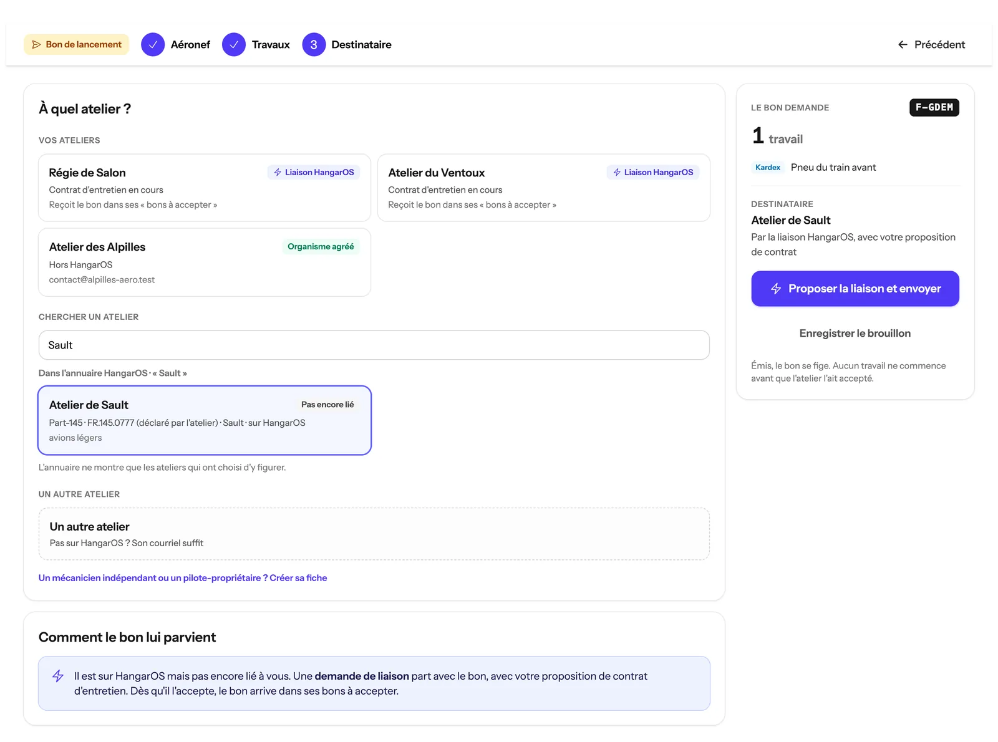The width and height of the screenshot is (998, 742).
Task: Go back with the Précédent button
Action: (931, 44)
